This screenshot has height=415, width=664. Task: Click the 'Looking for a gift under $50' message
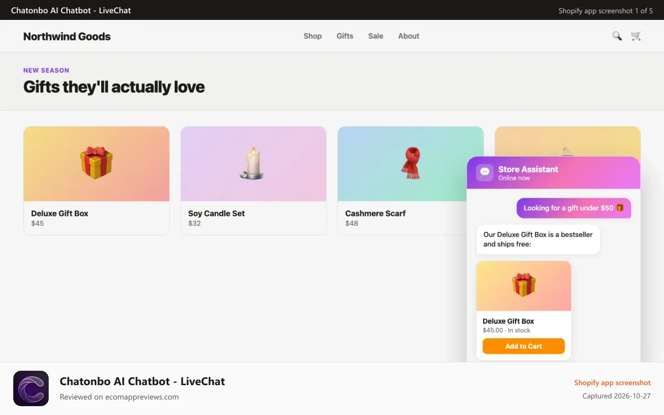tap(574, 208)
